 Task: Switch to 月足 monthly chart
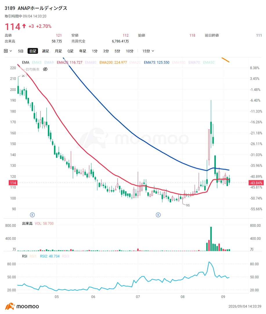pyautogui.click(x=58, y=51)
